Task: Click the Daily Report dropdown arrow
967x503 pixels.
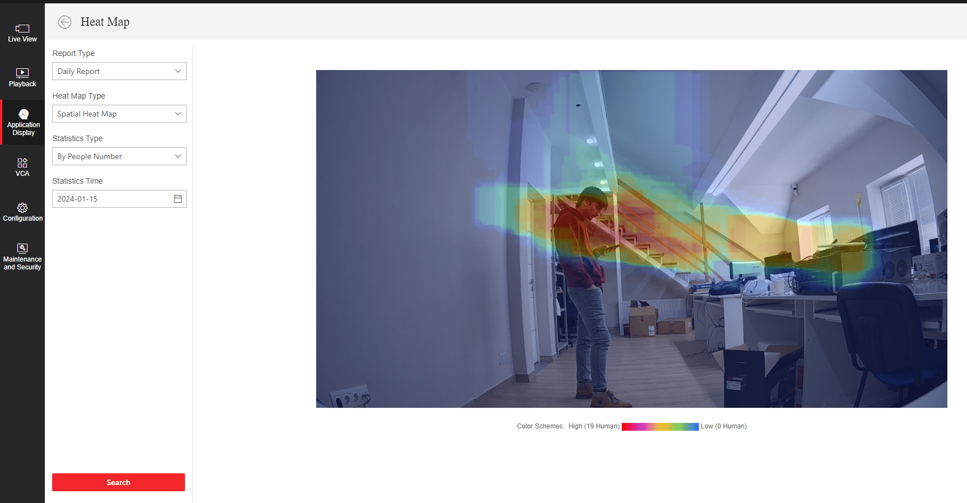Action: pos(178,71)
